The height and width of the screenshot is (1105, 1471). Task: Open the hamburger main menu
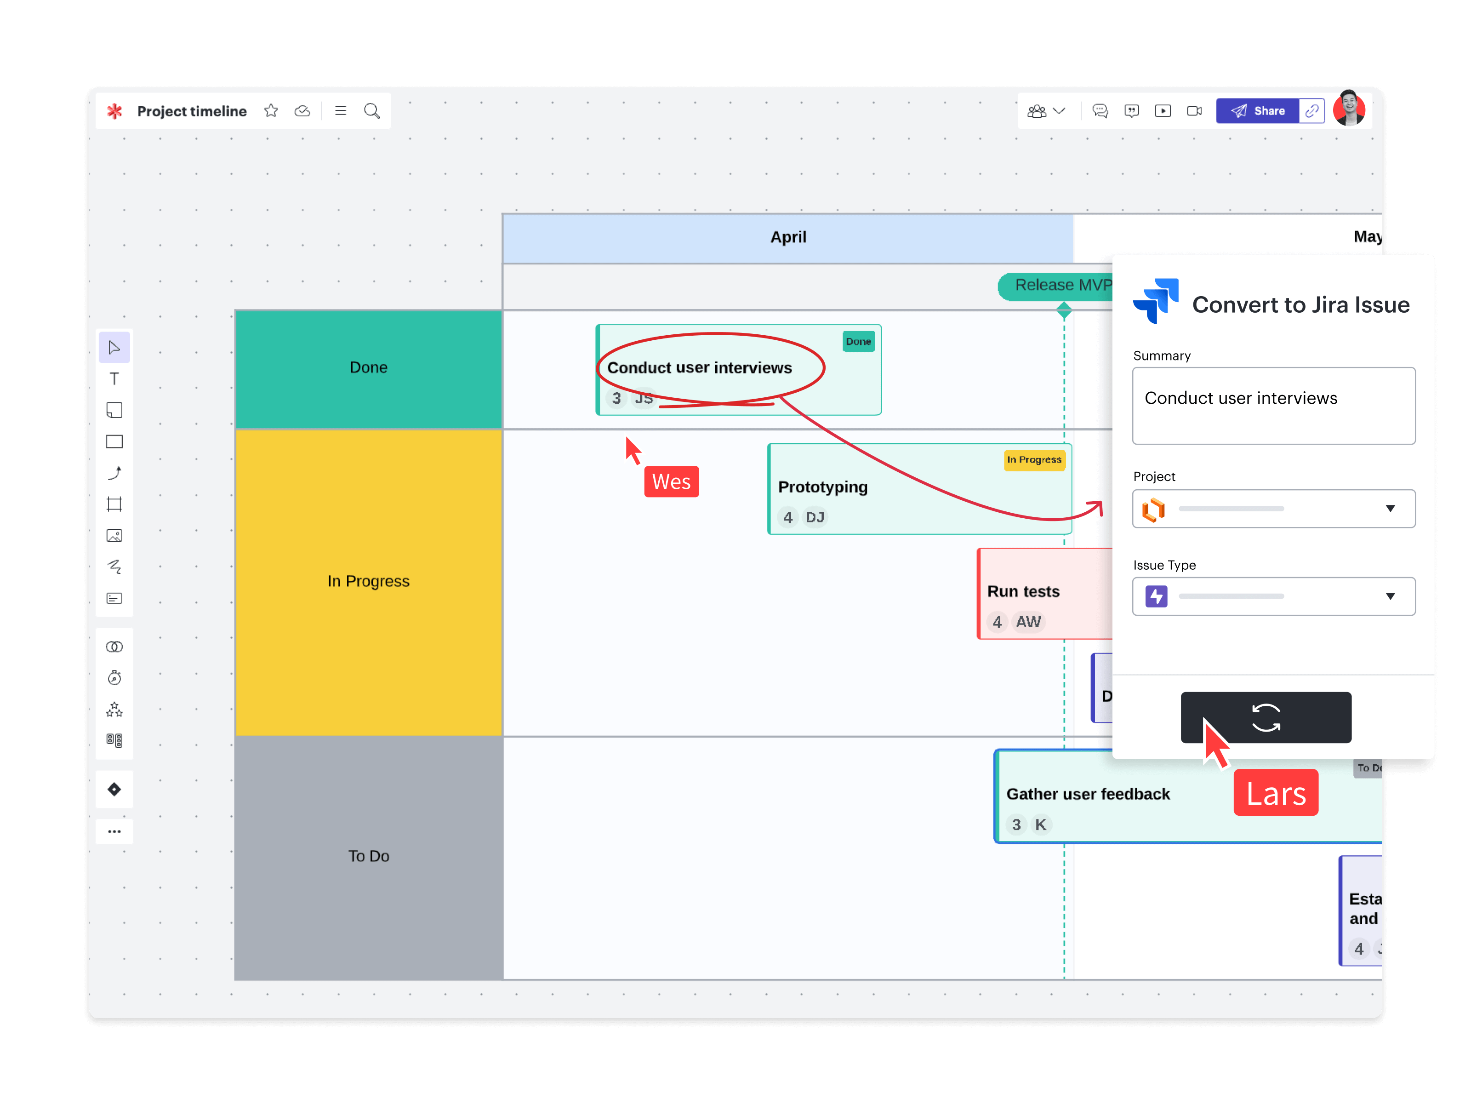click(x=341, y=111)
